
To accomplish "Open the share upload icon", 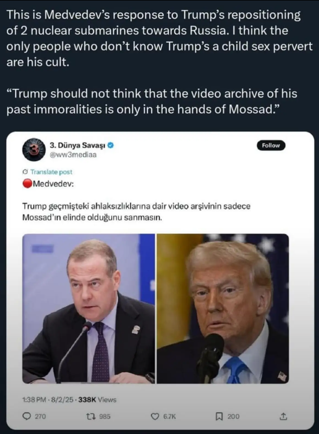I will (x=283, y=416).
